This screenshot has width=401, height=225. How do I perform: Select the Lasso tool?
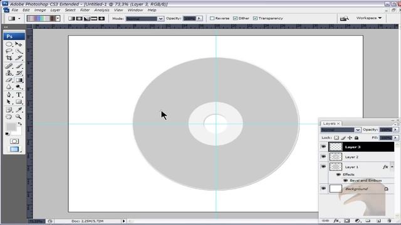tap(9, 51)
